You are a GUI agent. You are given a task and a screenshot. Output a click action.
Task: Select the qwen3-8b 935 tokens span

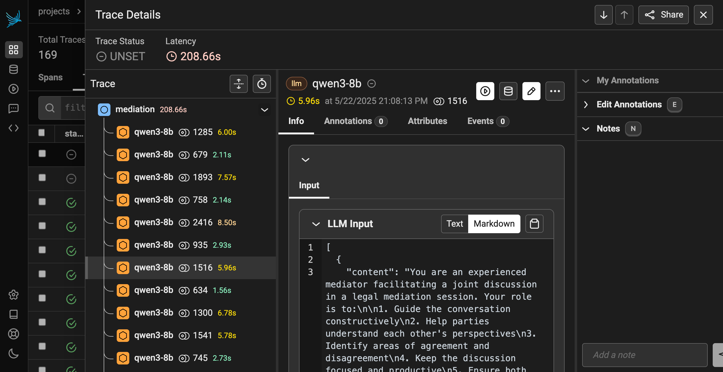pyautogui.click(x=181, y=245)
